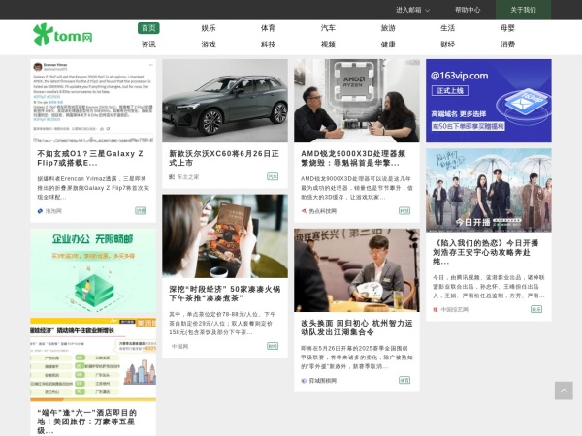Click the 娱乐 tag on drama card
This screenshot has width=582, height=436.
point(536,309)
